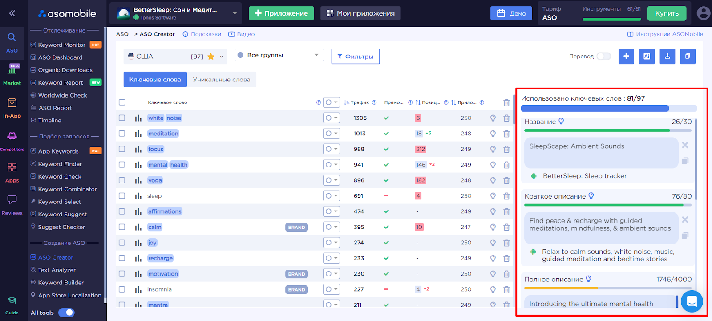Click info icon next to Краткое описание
Screen dimensions: 712x321
tap(591, 195)
